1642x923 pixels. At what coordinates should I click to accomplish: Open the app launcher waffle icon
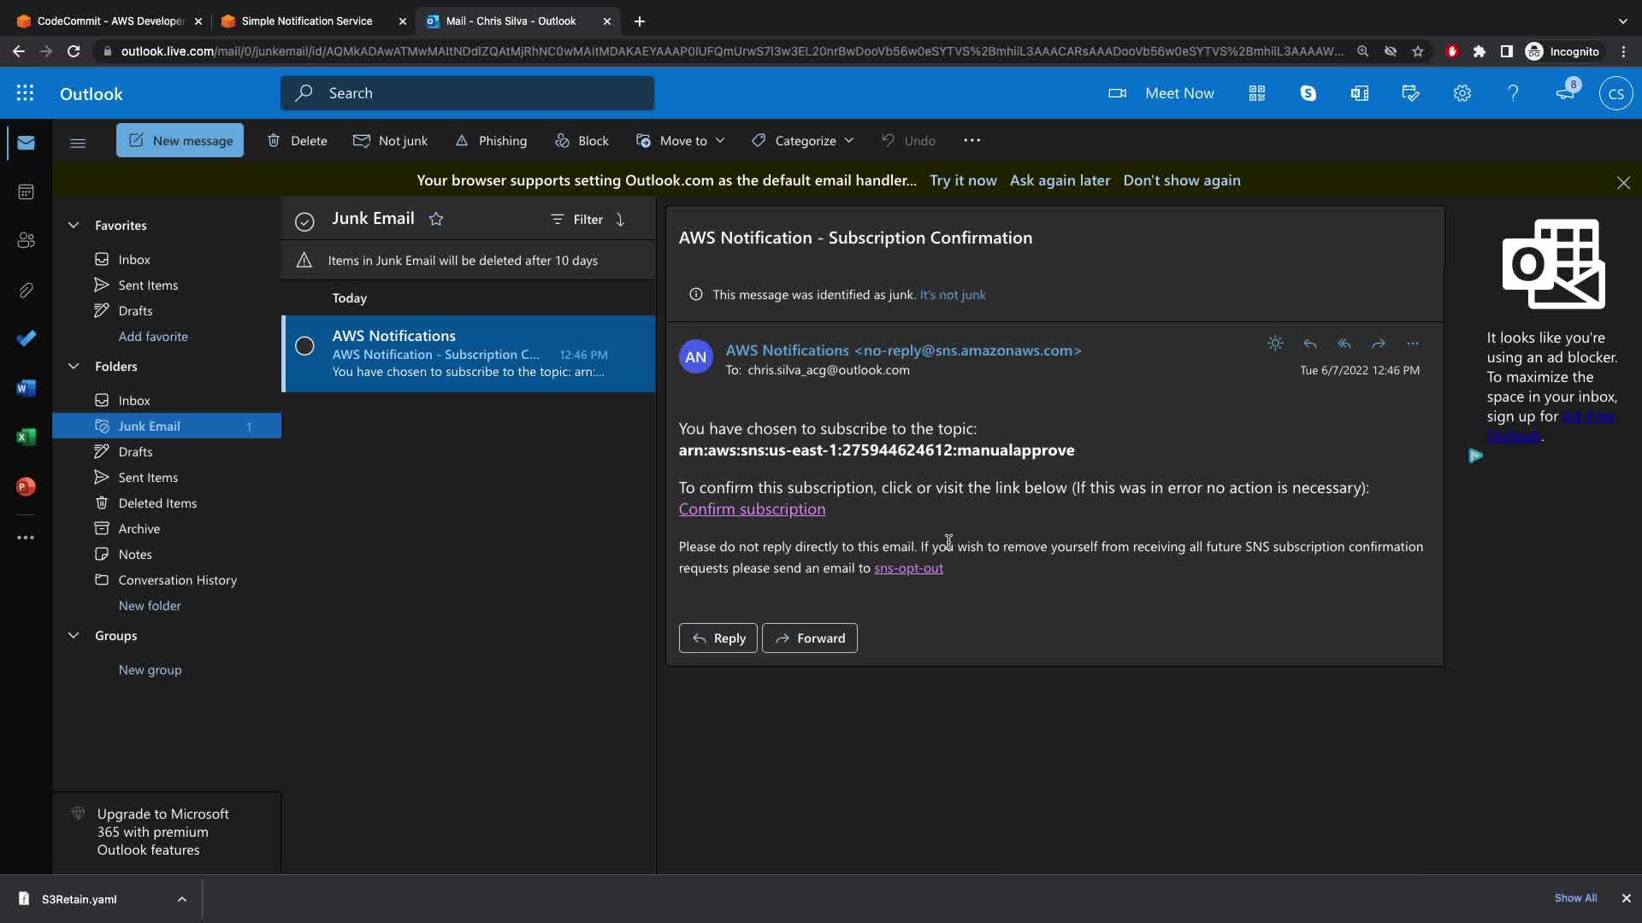(x=25, y=93)
